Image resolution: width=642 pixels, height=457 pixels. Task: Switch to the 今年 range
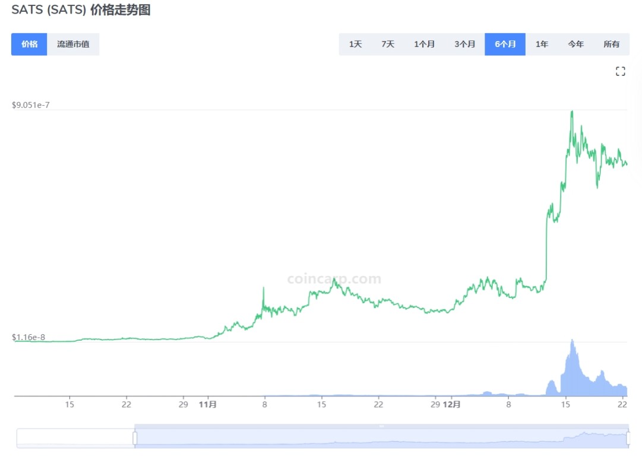click(575, 44)
